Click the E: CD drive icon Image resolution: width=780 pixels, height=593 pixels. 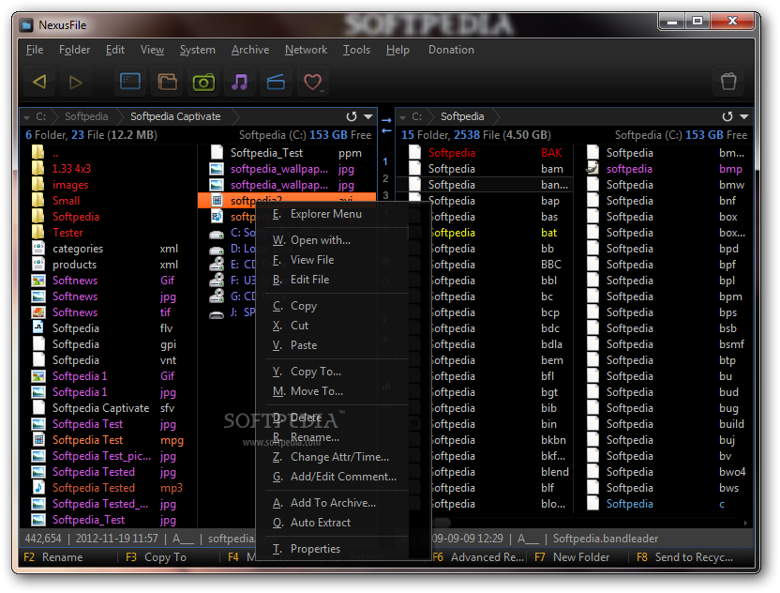click(217, 265)
